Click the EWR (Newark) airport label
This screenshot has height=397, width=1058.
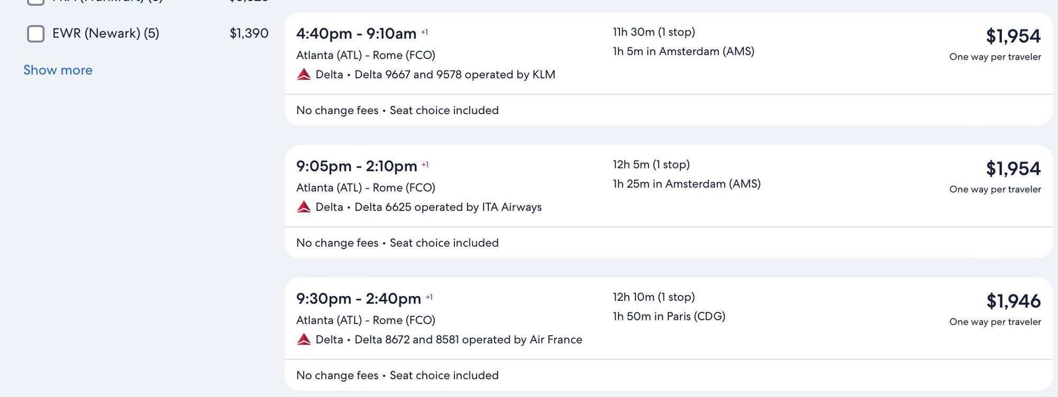tap(105, 34)
